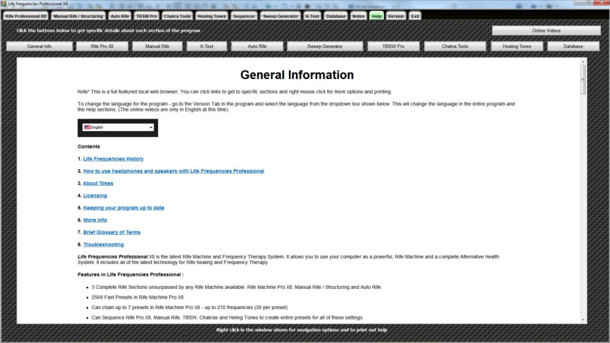610x343 pixels.
Task: Click the help page scrollbar thumb
Action: point(583,79)
